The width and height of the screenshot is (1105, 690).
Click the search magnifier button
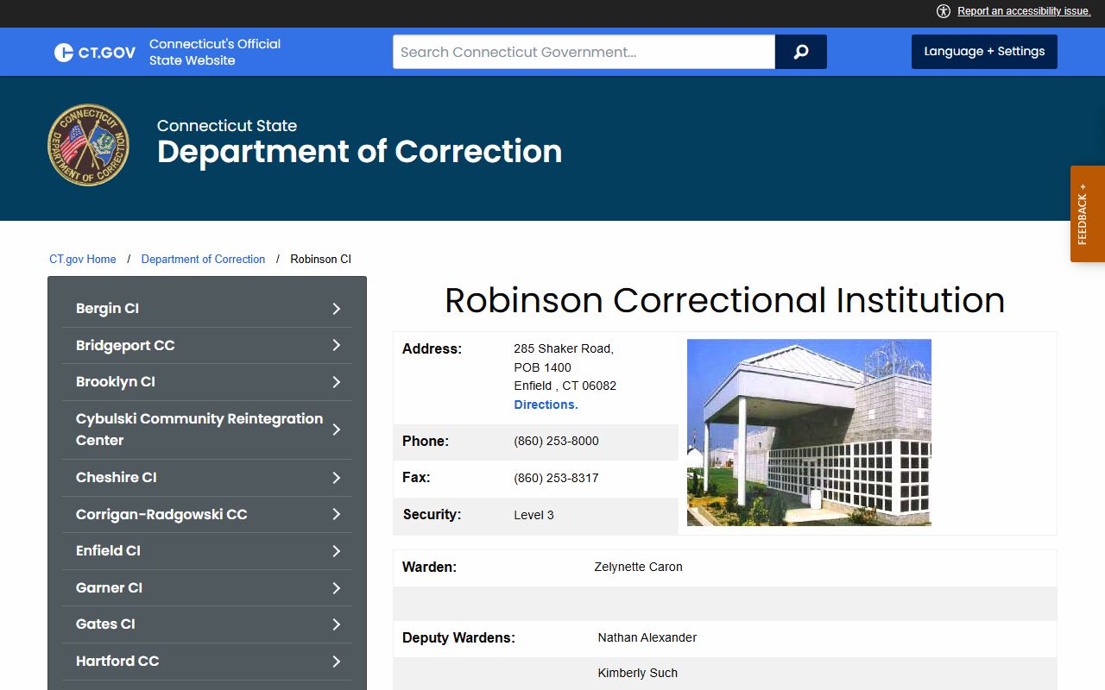point(801,52)
